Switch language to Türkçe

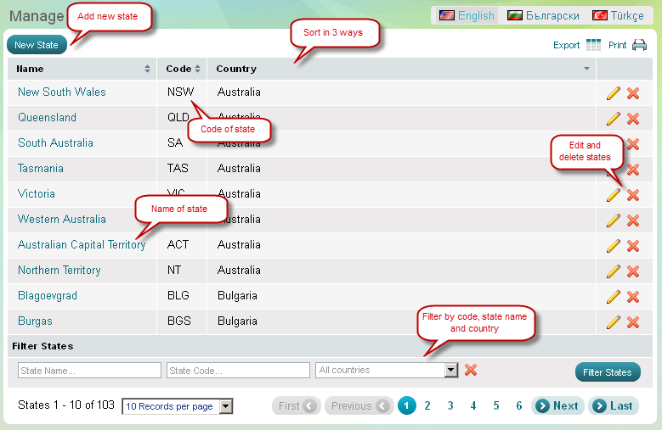(618, 15)
